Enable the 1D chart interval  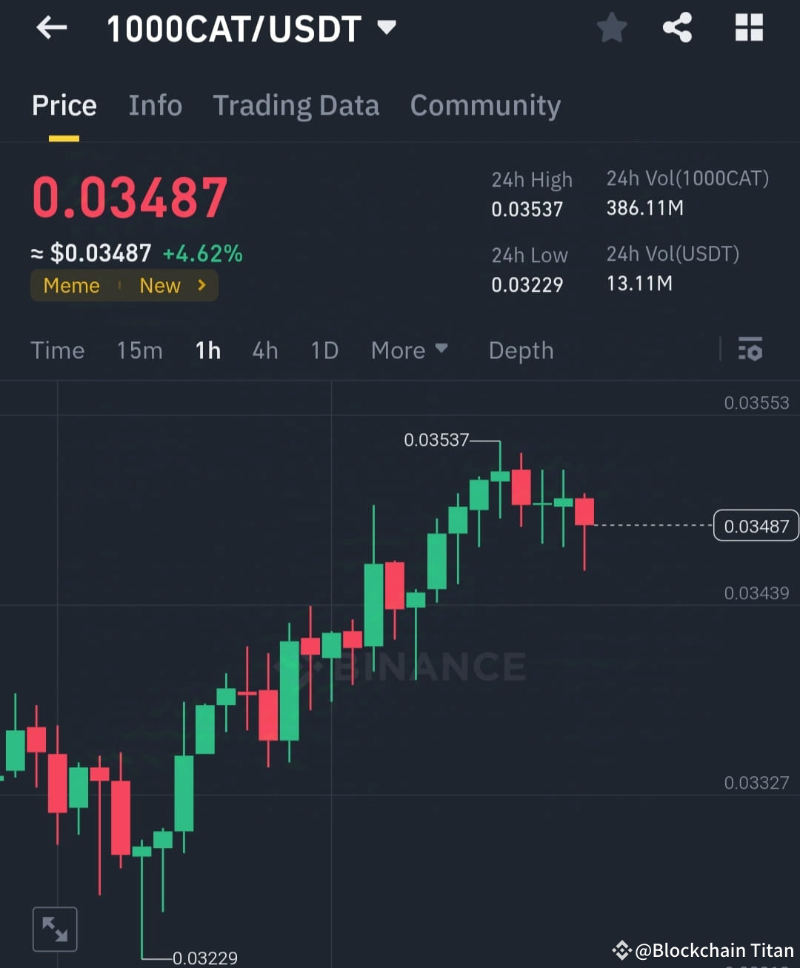coord(324,350)
